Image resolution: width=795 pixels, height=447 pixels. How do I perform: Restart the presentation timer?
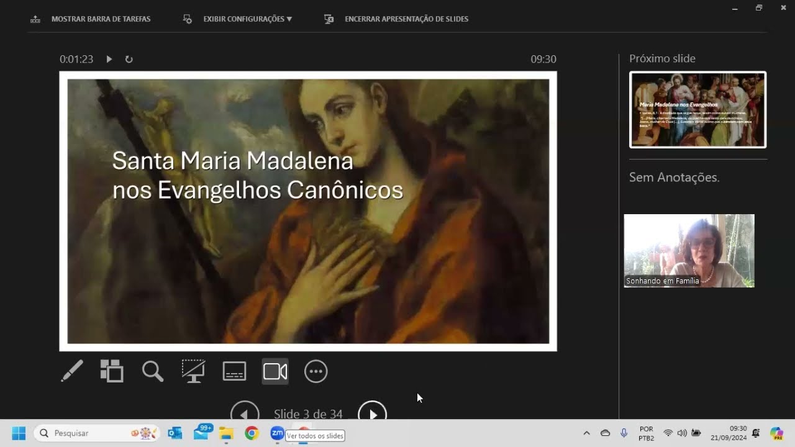pyautogui.click(x=129, y=59)
